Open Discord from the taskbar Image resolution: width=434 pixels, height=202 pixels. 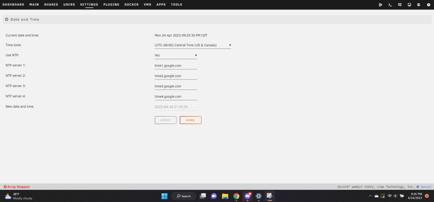(x=247, y=196)
